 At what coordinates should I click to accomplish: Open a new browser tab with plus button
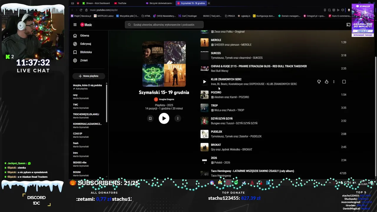tap(209, 3)
